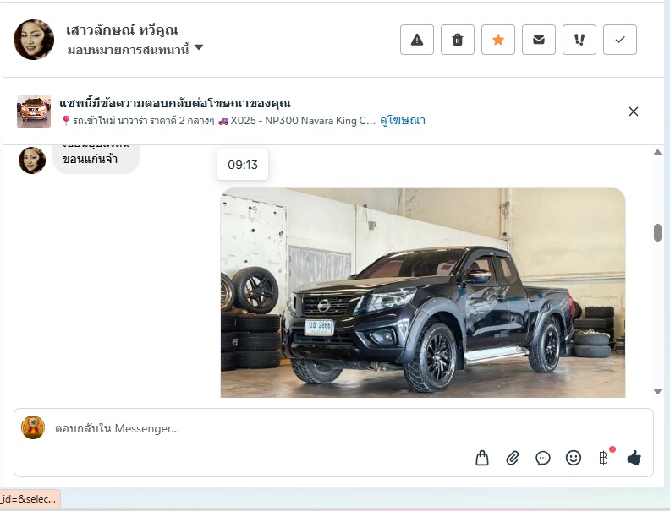Attach a file with paperclip icon

513,458
